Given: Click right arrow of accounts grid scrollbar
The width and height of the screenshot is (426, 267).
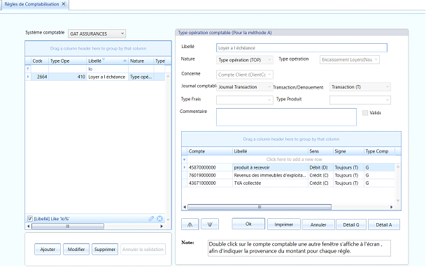Looking at the screenshot, I should (391, 207).
